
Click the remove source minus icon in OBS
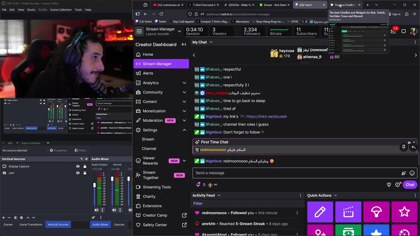[x=9, y=218]
